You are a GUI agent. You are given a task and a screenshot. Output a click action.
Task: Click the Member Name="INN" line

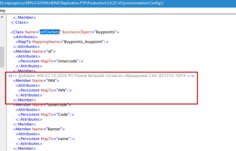click(x=36, y=81)
